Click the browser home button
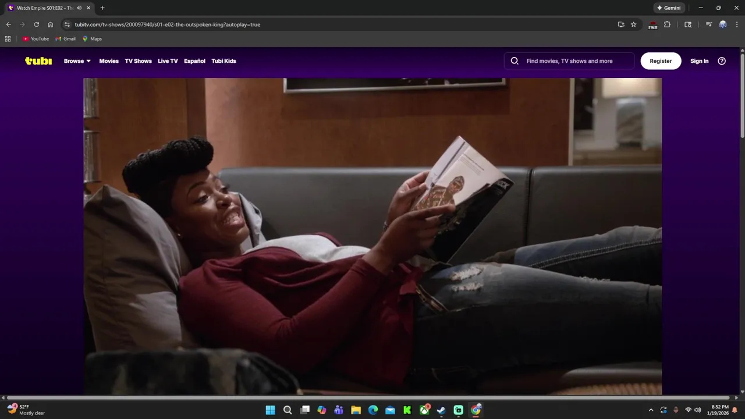This screenshot has width=745, height=419. pyautogui.click(x=51, y=24)
